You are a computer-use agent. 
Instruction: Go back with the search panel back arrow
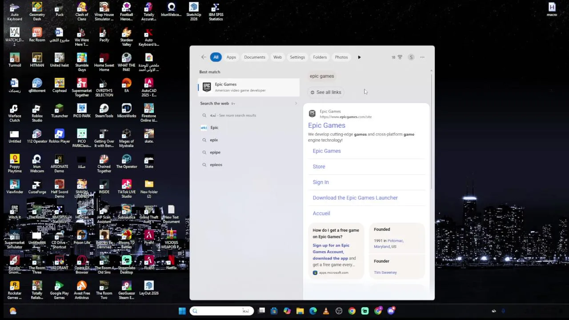tap(204, 57)
